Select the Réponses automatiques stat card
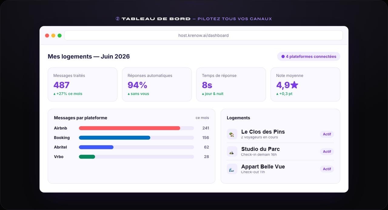388x210 pixels. (x=157, y=85)
